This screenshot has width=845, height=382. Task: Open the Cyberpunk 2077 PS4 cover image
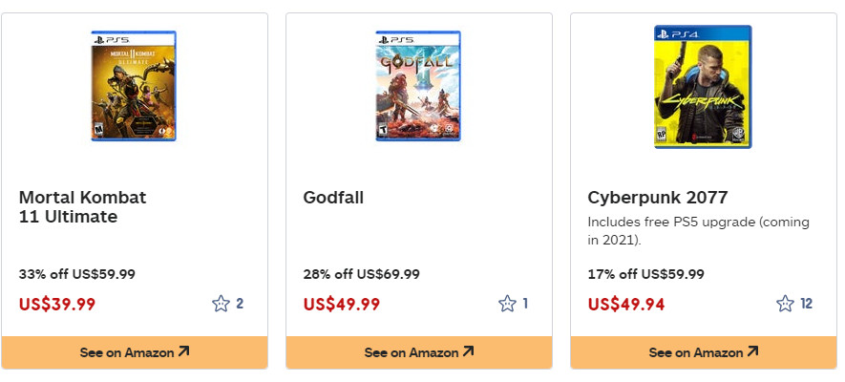click(703, 87)
